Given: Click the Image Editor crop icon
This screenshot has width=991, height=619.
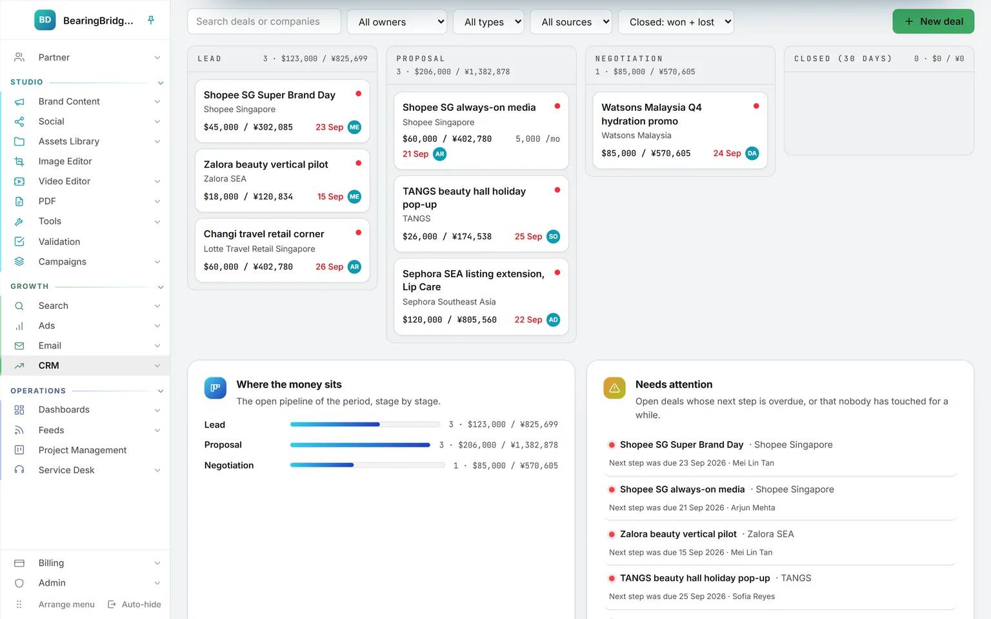Looking at the screenshot, I should pyautogui.click(x=19, y=161).
